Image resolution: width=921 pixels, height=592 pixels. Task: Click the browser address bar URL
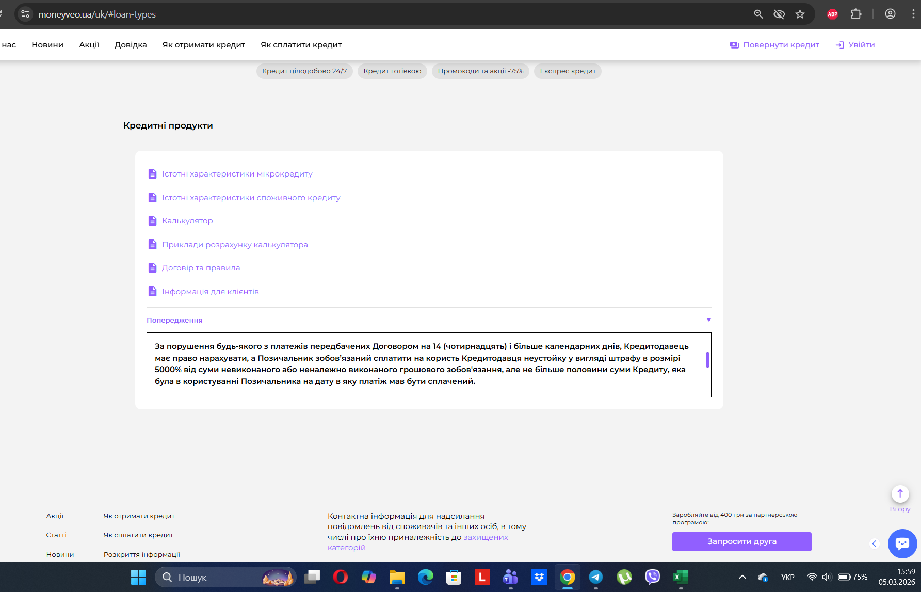[x=97, y=14]
